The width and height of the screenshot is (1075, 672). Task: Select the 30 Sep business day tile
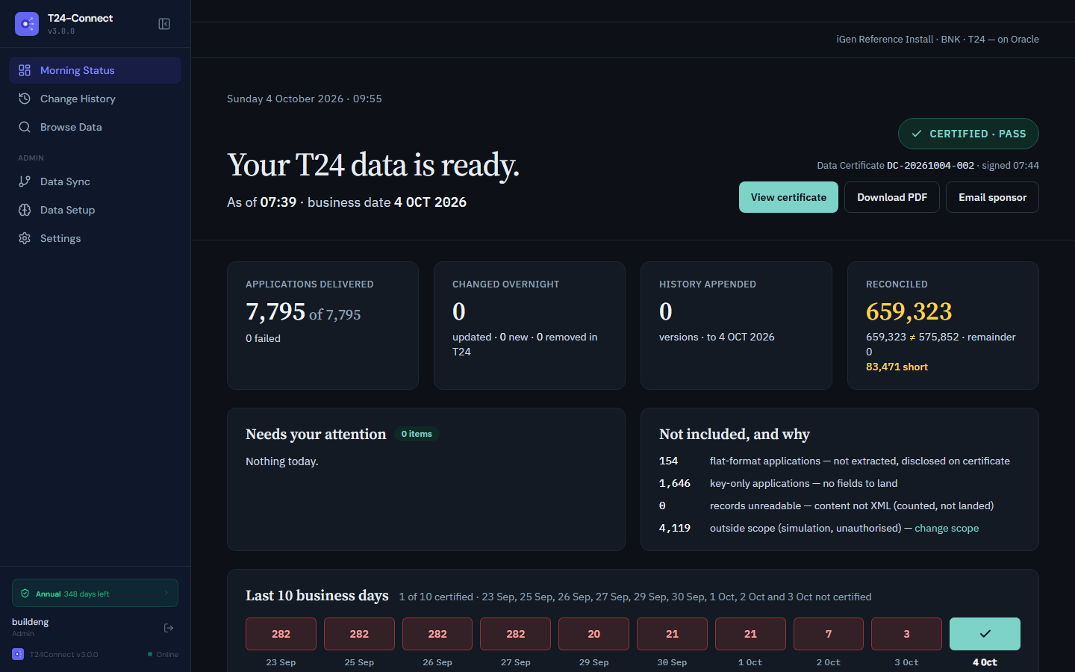tap(672, 634)
